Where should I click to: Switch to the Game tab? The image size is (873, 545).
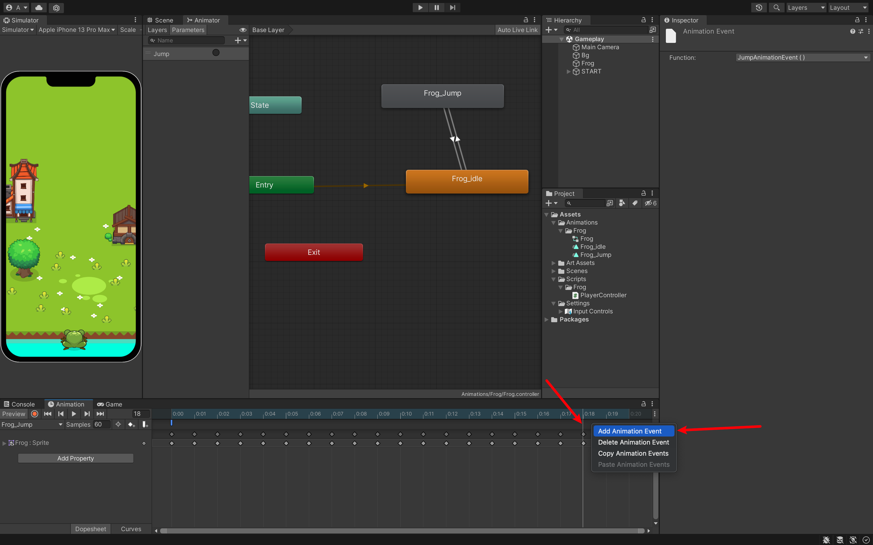tap(110, 404)
